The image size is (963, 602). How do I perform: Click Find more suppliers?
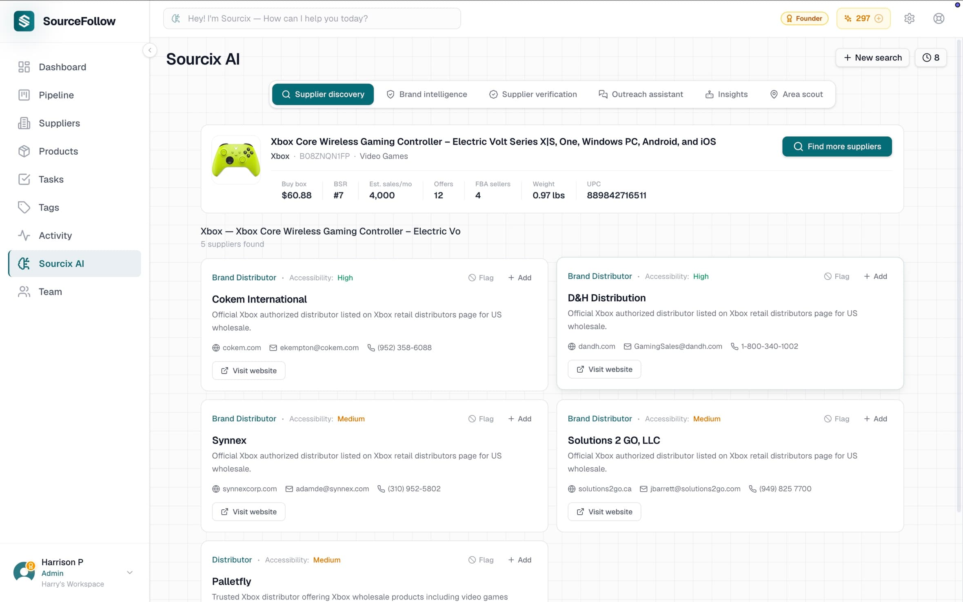[837, 147]
